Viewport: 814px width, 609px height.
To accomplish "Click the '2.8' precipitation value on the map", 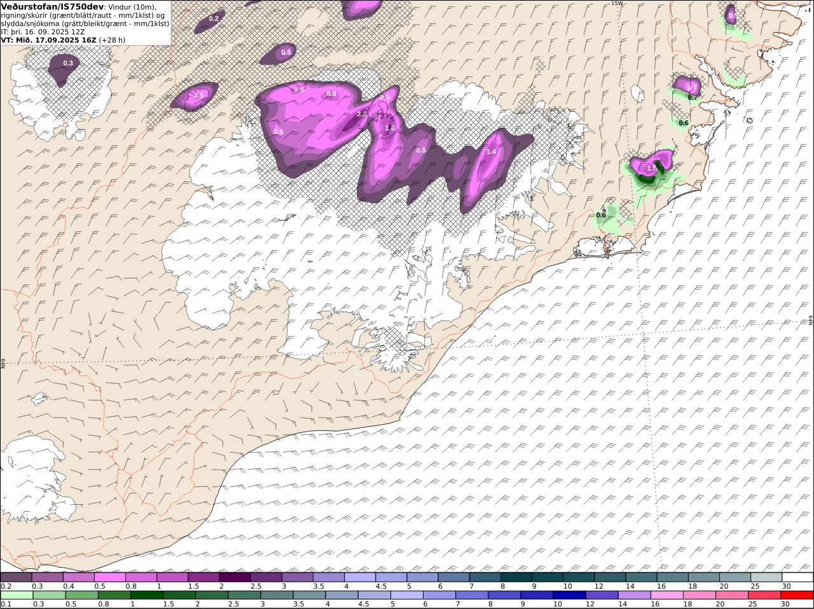I will click(x=362, y=114).
